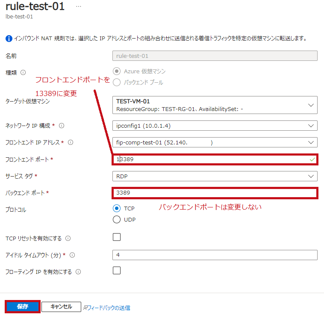Open the フィードバックの送信 link
The image size is (324, 315).
click(x=106, y=308)
